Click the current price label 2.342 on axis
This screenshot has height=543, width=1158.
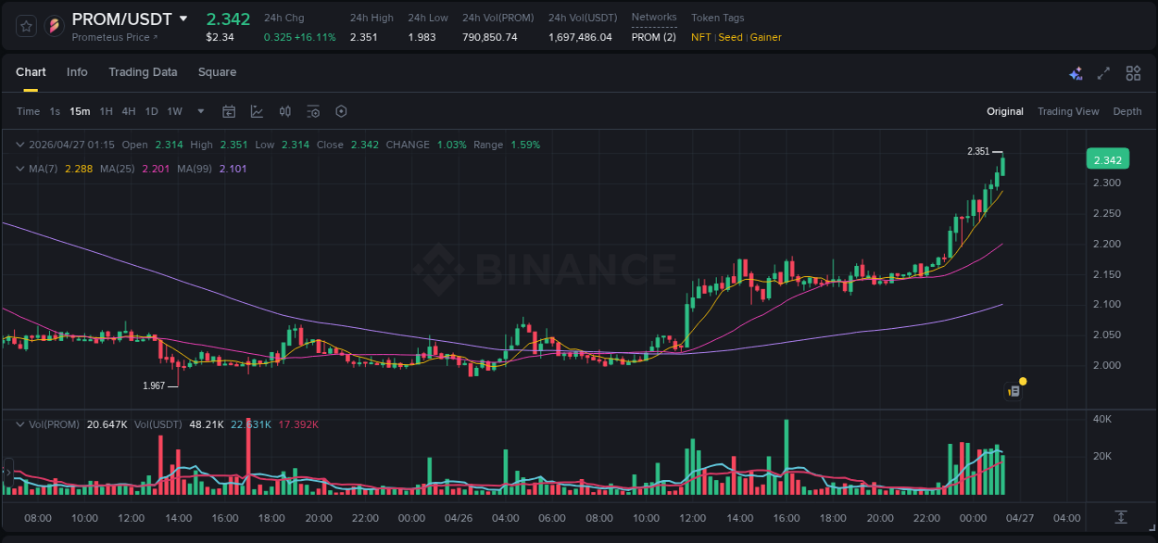1108,160
